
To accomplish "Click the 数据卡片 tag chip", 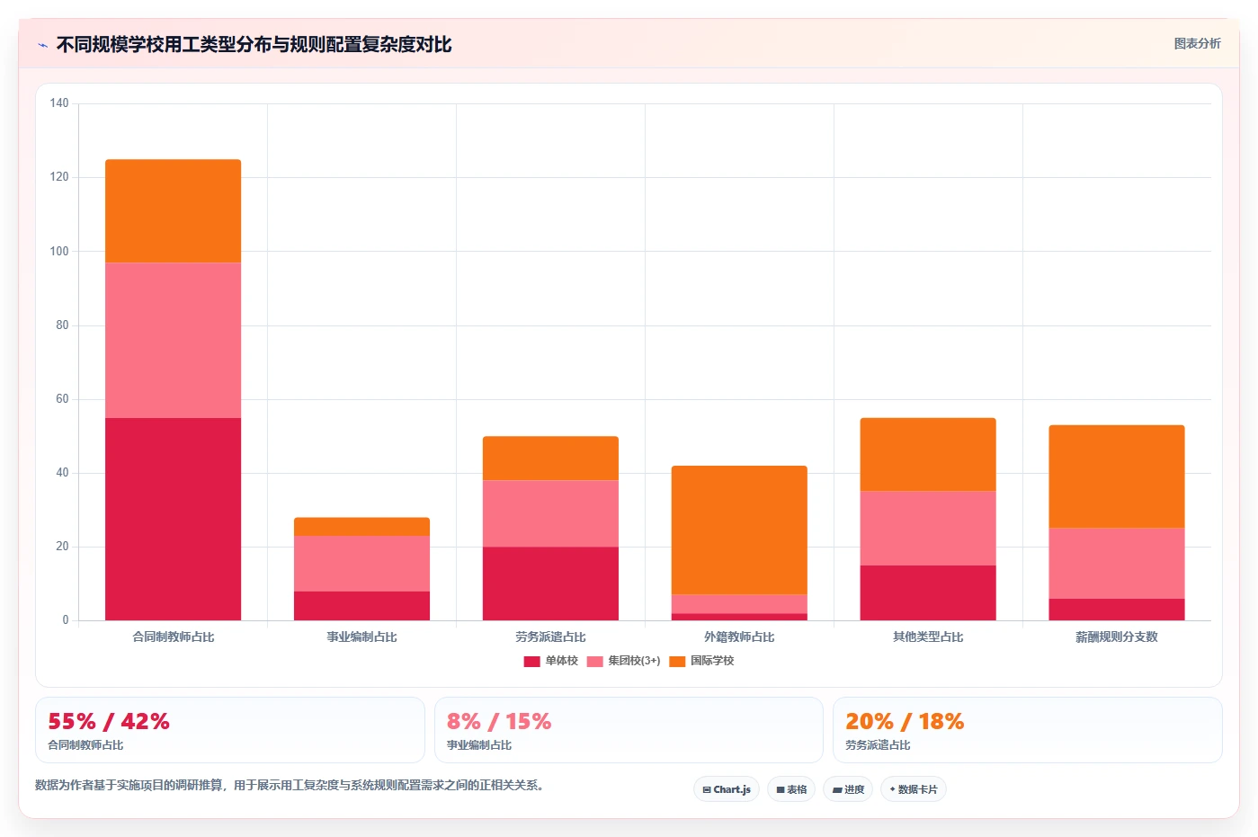I will coord(914,789).
